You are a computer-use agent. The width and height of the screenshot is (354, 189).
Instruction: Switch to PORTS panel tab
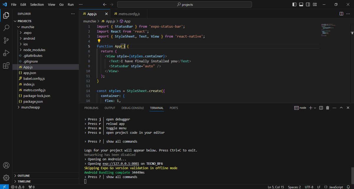tap(174, 108)
